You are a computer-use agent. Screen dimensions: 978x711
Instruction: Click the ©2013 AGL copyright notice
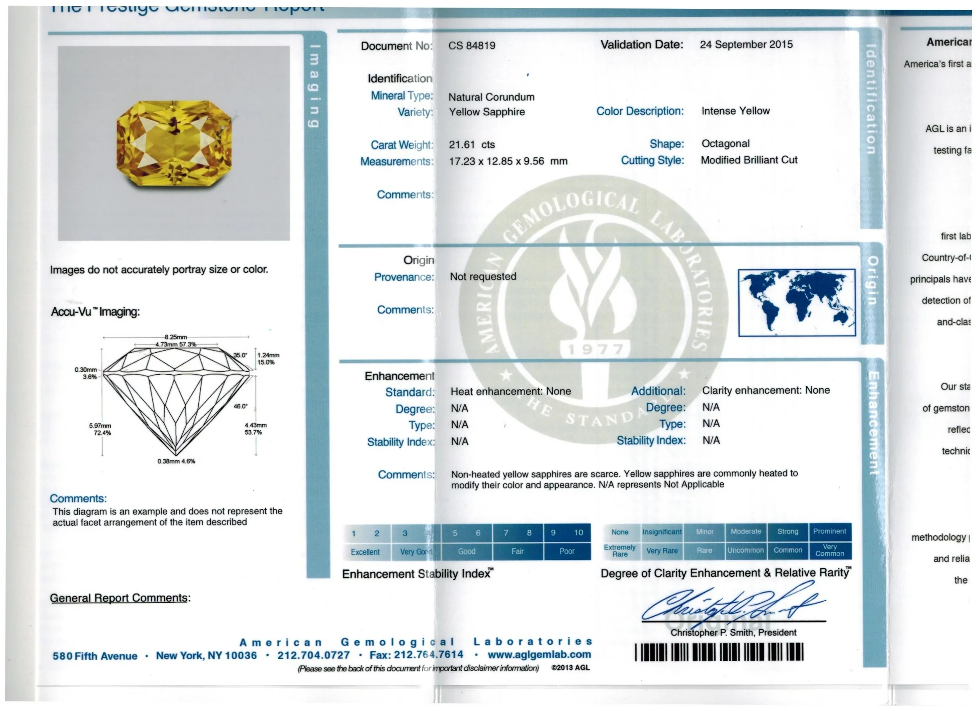pos(570,668)
